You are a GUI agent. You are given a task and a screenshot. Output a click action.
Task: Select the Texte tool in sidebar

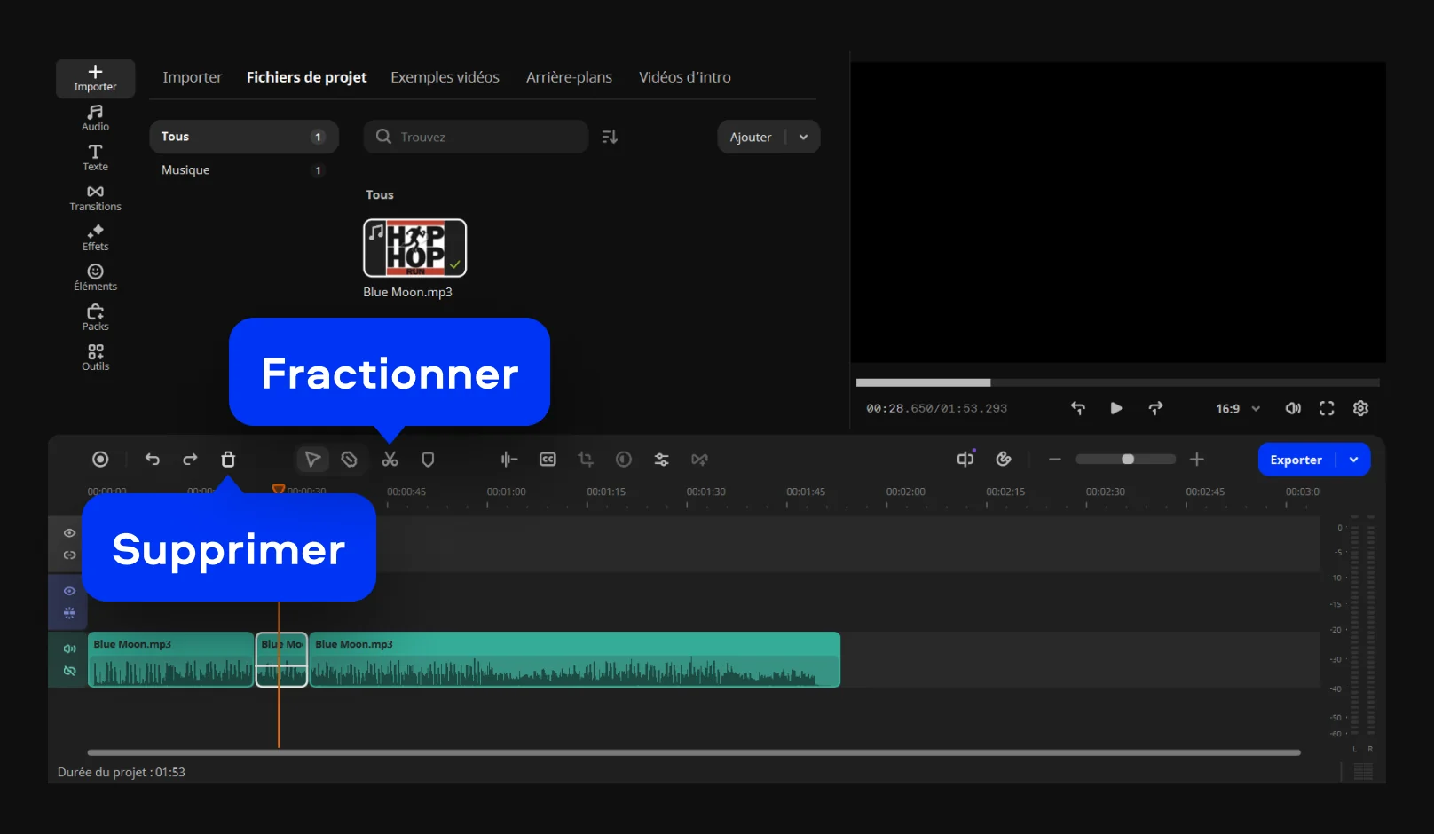[95, 158]
